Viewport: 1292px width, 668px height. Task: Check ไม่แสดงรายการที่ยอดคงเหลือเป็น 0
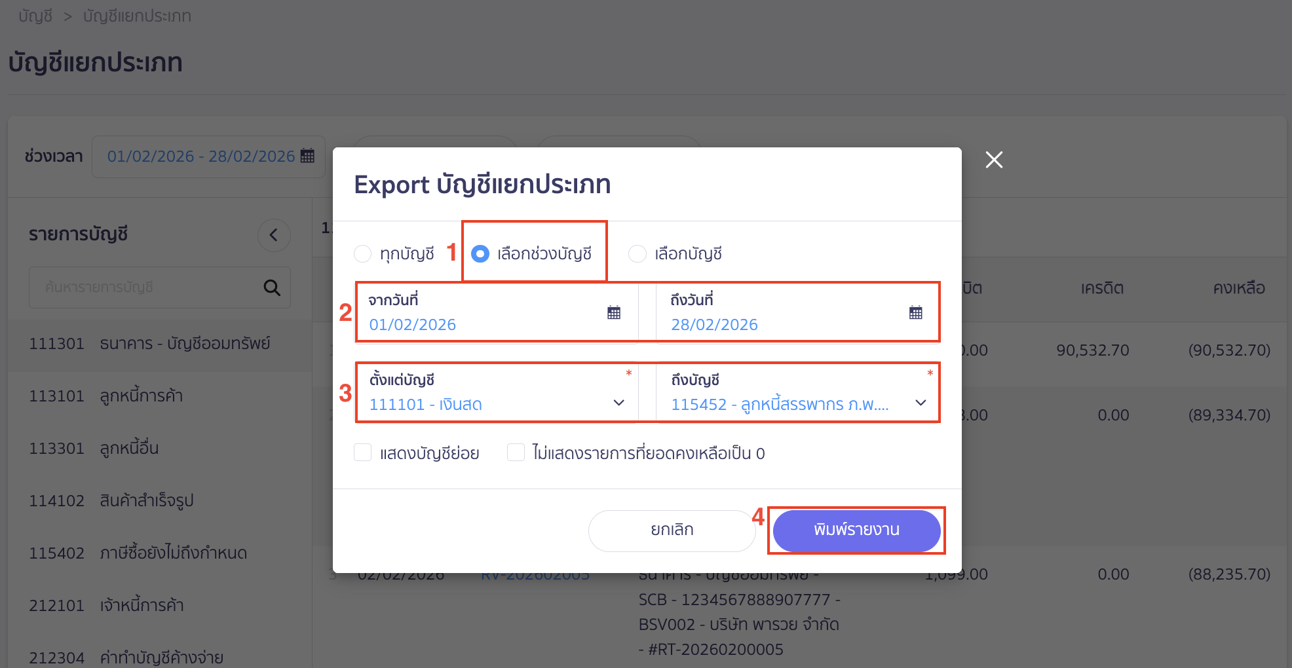coord(516,452)
